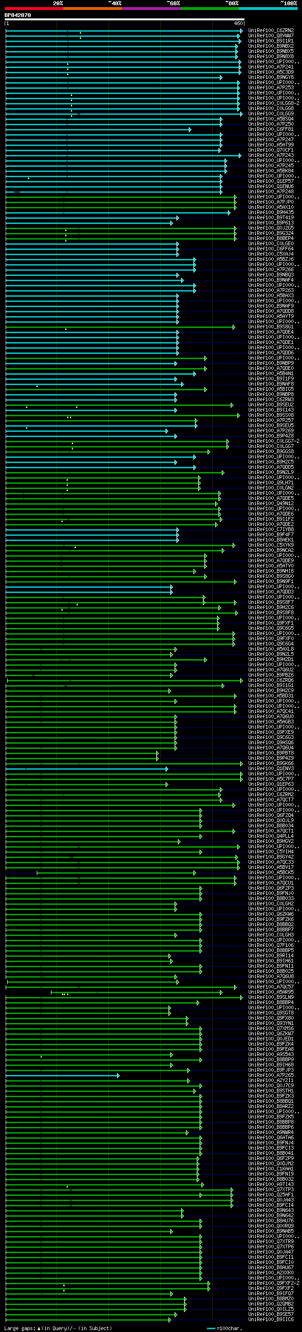Click label UniRef100_Q25AF1

pos(271,1195)
